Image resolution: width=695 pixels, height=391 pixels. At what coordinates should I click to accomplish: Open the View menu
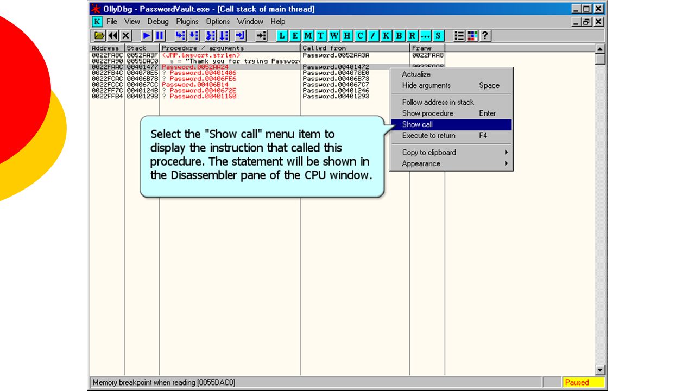[132, 22]
